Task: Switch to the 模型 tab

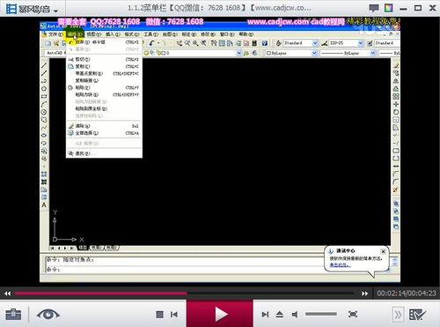Action: pyautogui.click(x=83, y=248)
